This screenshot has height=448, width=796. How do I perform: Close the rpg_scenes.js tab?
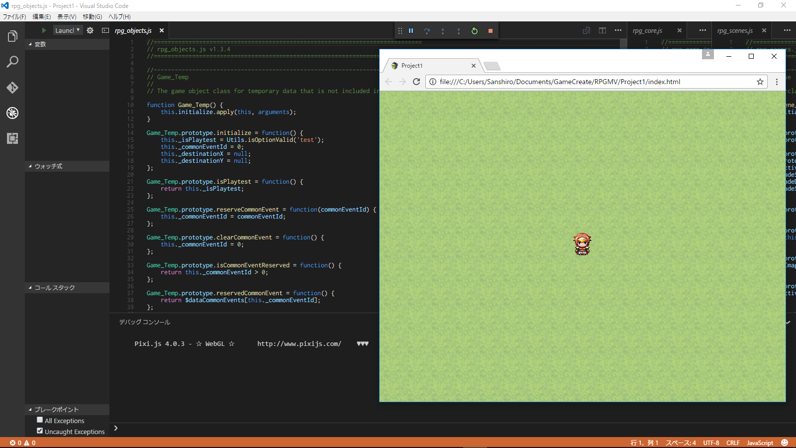(764, 30)
